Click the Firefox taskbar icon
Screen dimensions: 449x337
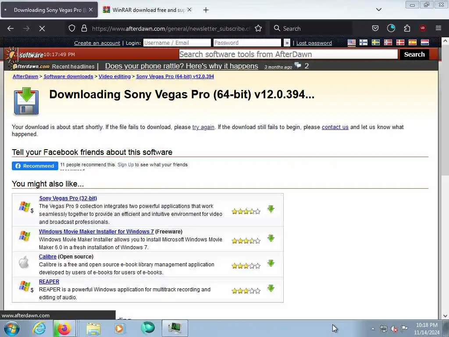[x=64, y=328]
